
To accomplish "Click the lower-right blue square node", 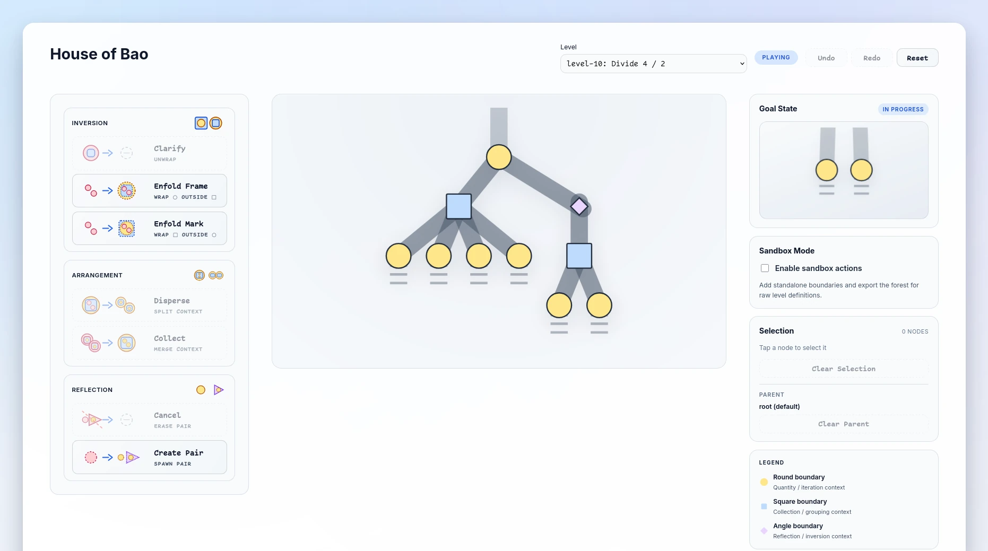I will [x=579, y=256].
